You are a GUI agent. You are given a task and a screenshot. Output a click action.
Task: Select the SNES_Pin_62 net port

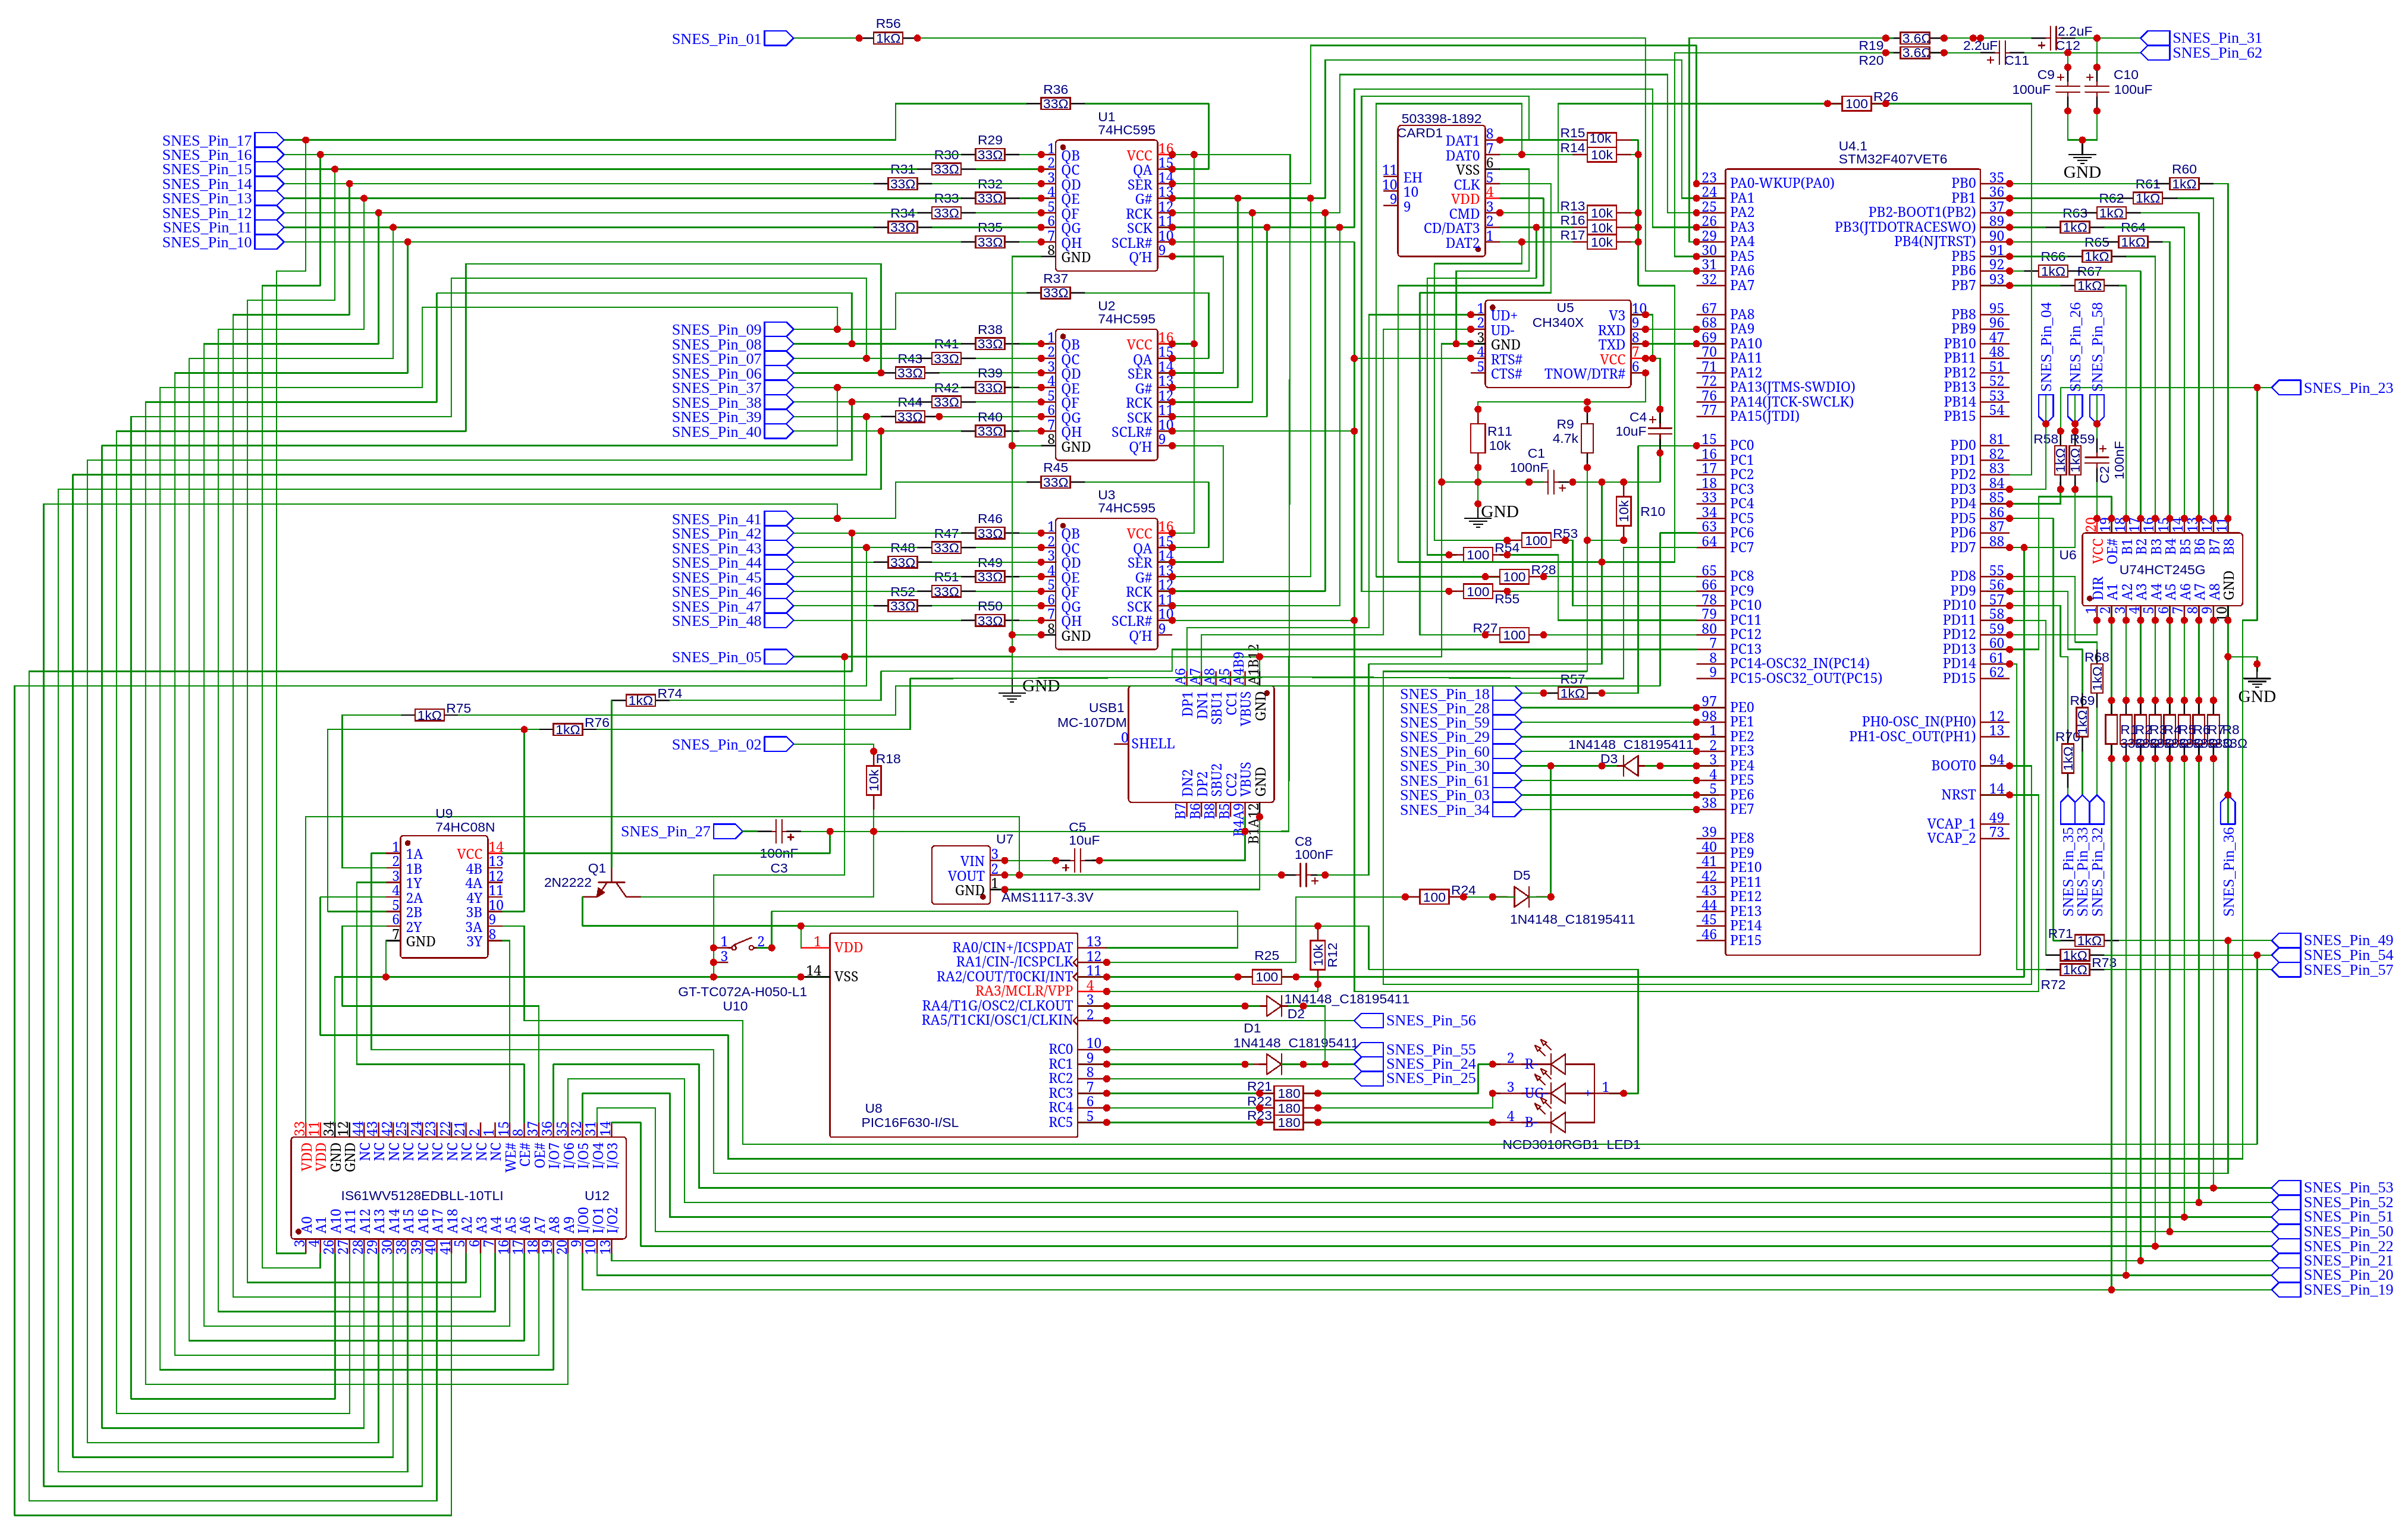click(2200, 53)
